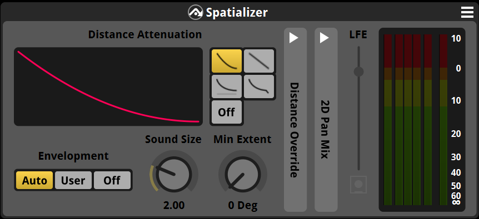This screenshot has width=479, height=219.
Task: Choose the curve-with-floor attenuation icon
Action: click(x=227, y=86)
